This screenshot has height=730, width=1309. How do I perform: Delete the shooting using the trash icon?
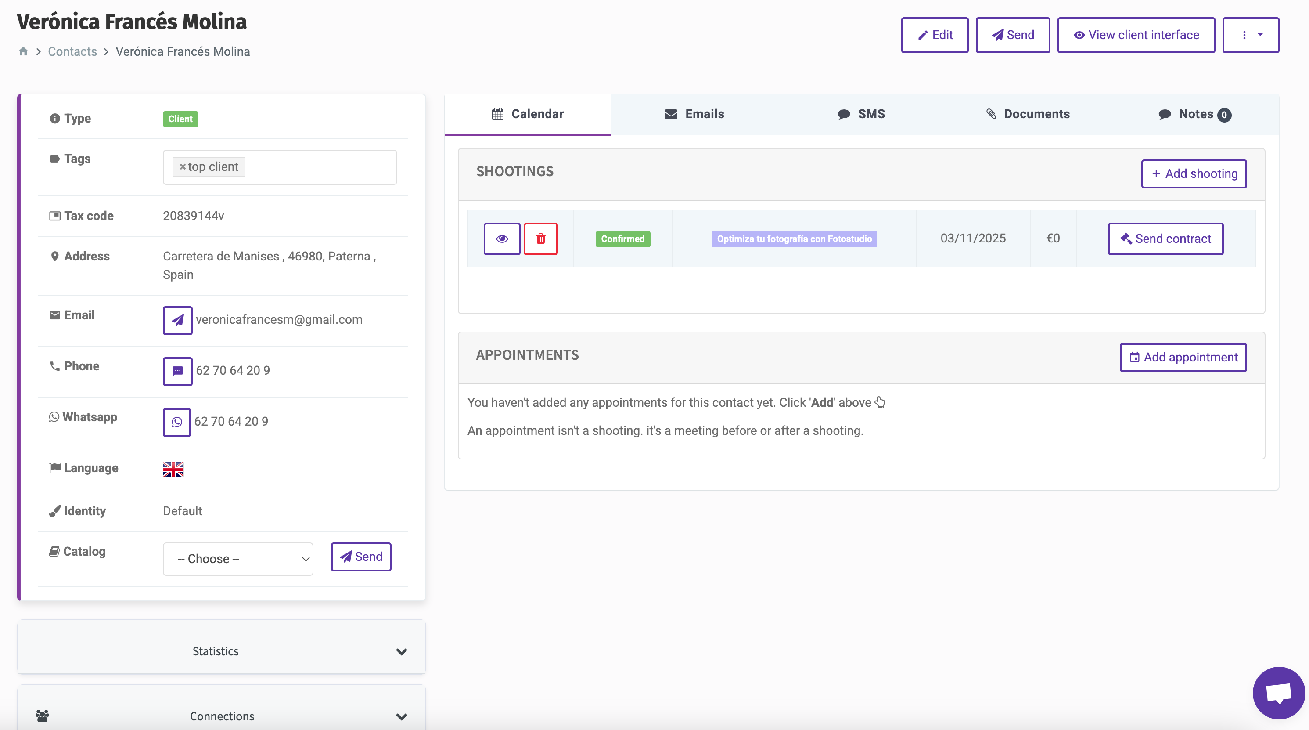(x=541, y=239)
